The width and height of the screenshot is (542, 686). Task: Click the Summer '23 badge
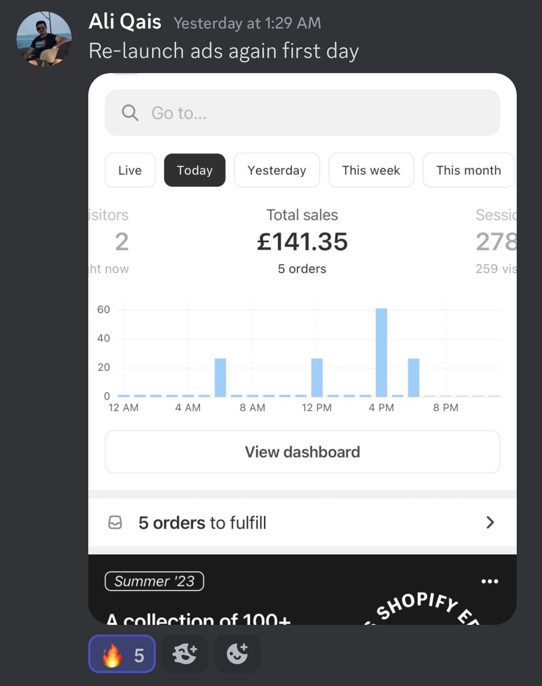point(154,581)
